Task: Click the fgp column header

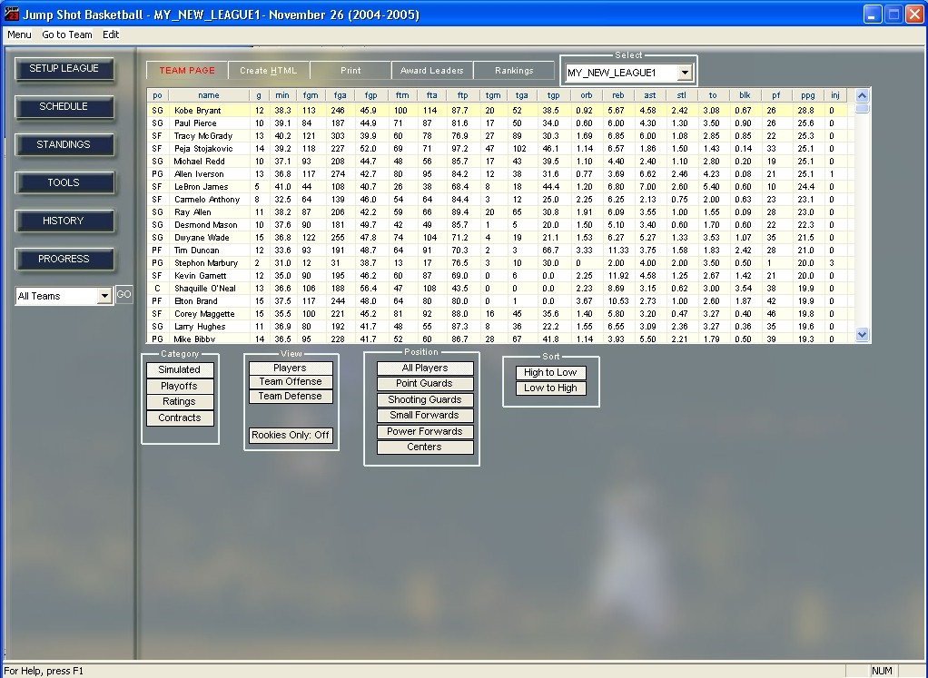Action: (x=370, y=95)
